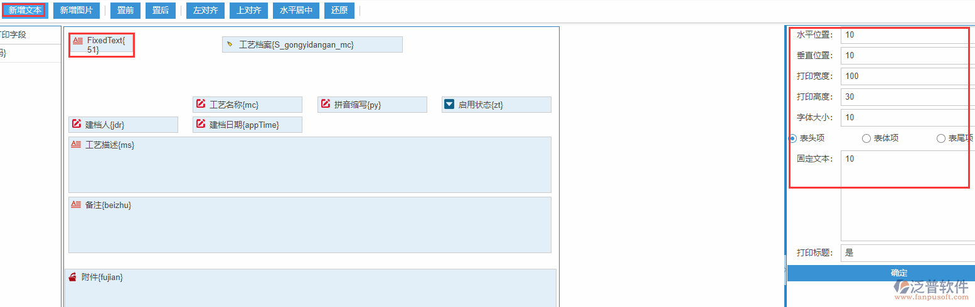Click text icon beside 工艺描述{ms}
This screenshot has height=307, width=975.
[x=76, y=144]
